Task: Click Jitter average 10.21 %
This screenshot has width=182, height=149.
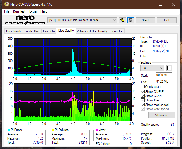Action: point(126,134)
